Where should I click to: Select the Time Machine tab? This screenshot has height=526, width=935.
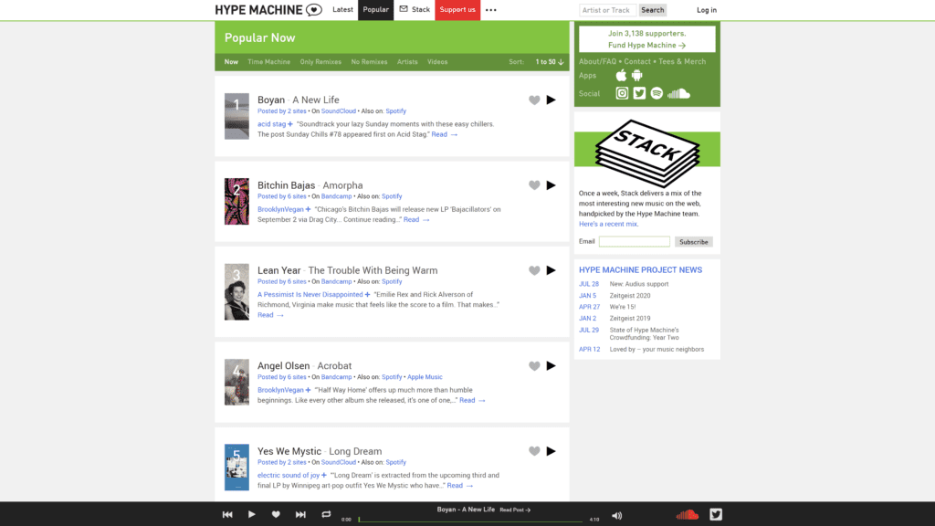pos(269,62)
